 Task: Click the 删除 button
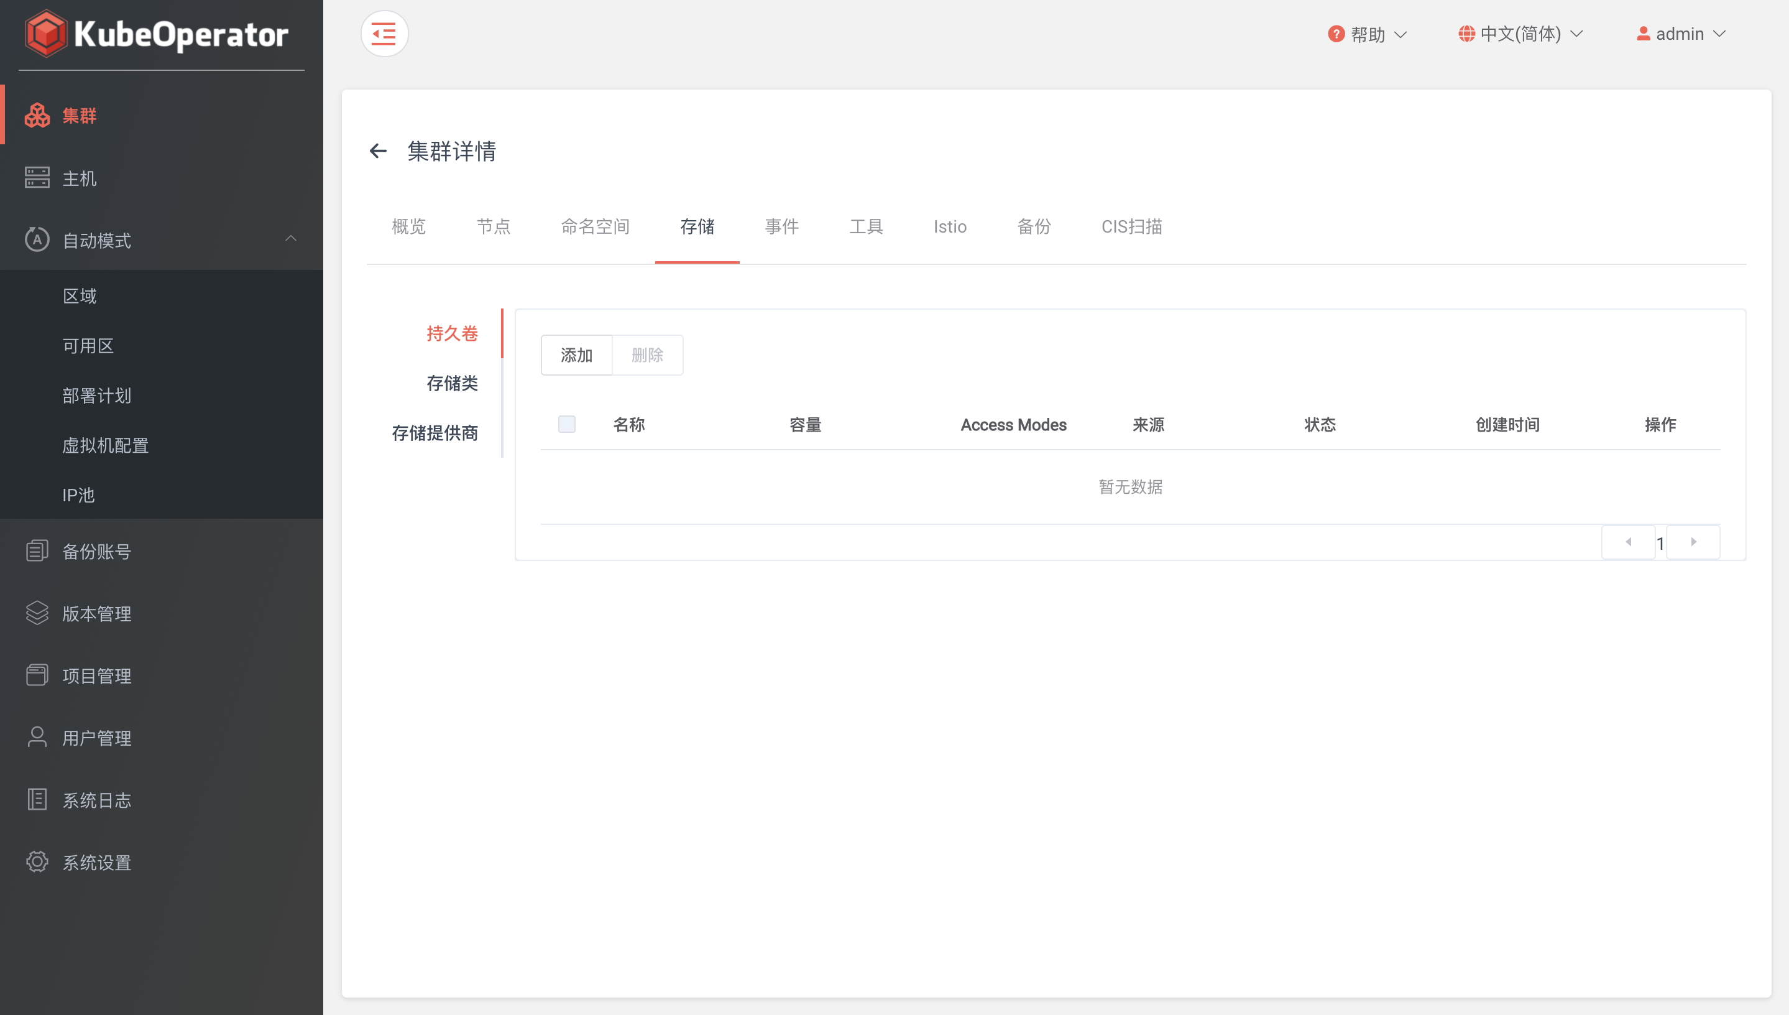[647, 355]
